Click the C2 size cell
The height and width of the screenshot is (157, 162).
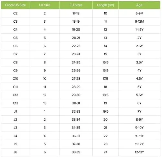pos(15,13)
